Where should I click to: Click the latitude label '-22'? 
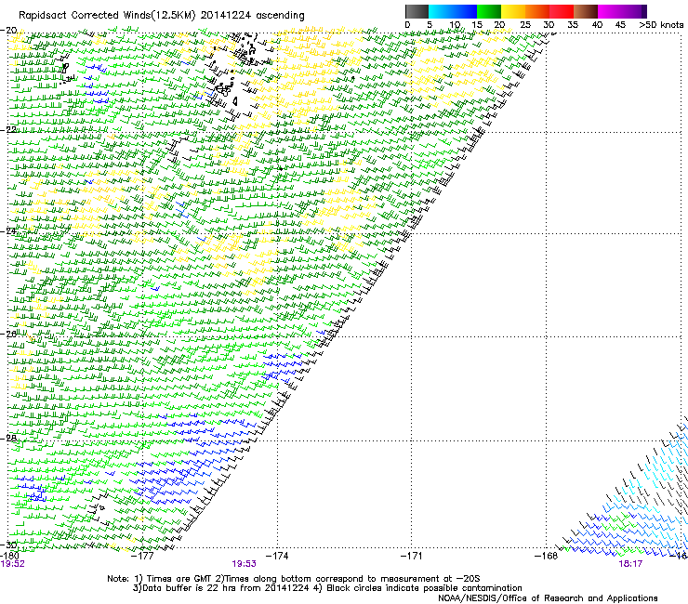(8, 130)
